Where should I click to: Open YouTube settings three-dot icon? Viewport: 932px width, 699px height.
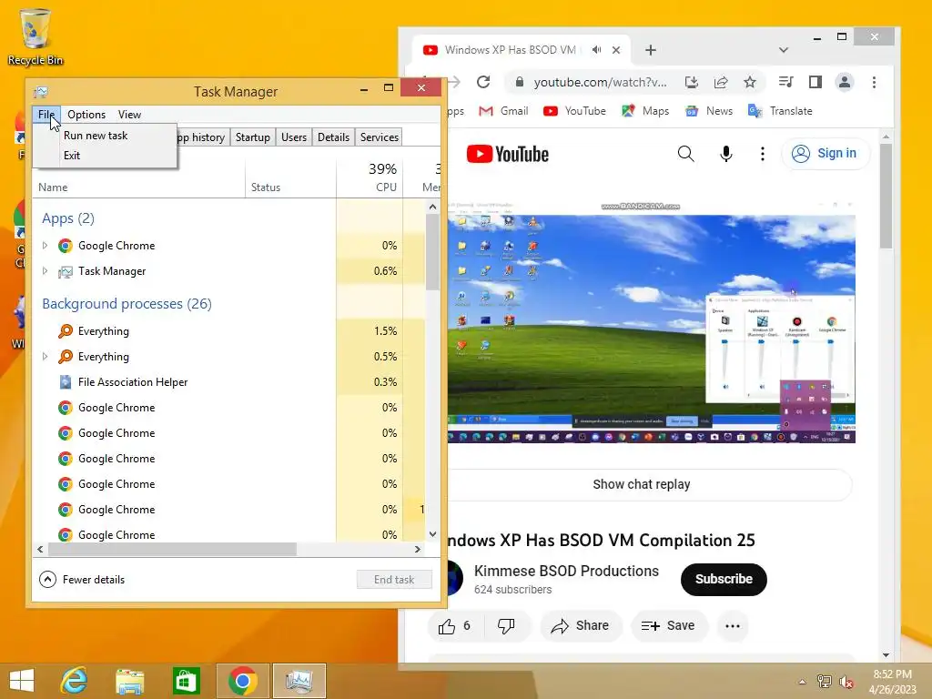763,154
